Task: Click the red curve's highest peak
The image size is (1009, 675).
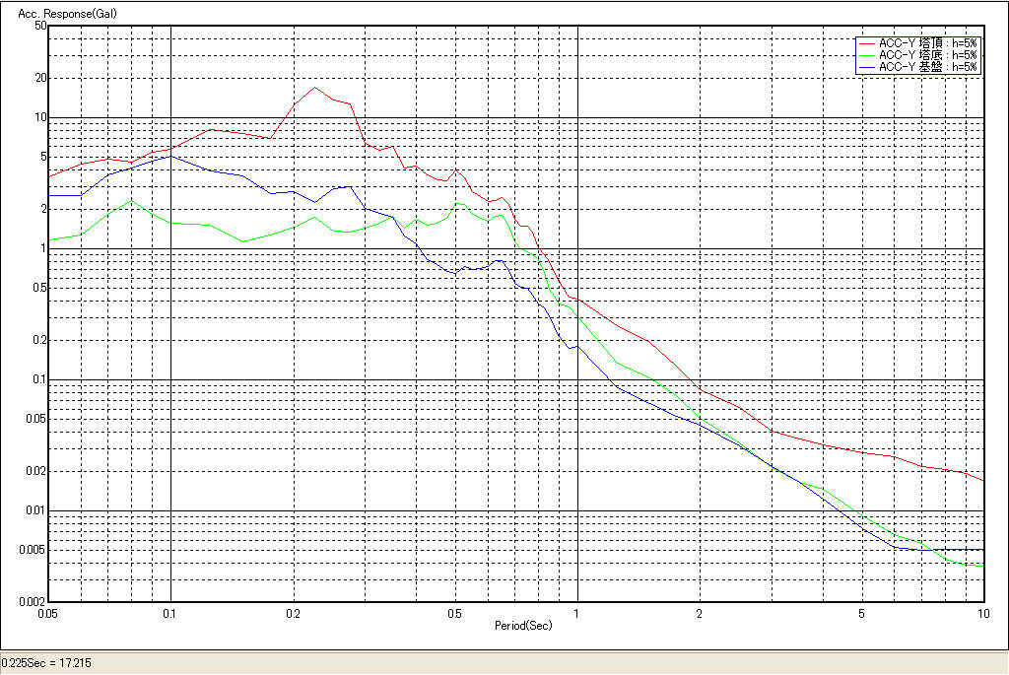Action: point(315,87)
